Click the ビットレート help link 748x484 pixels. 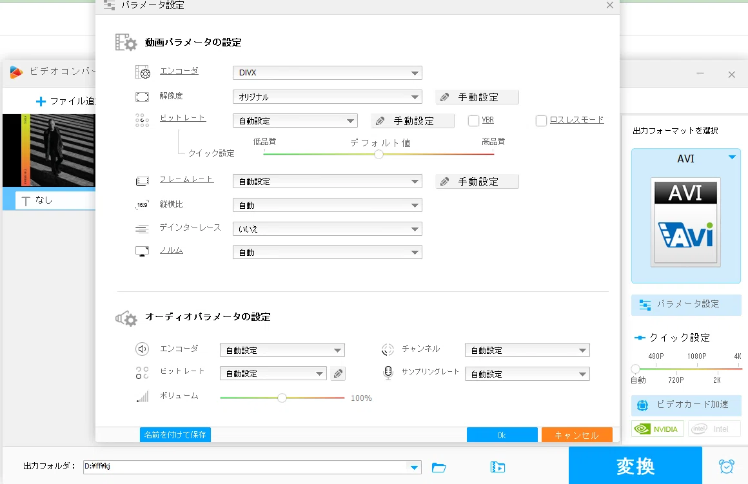(x=182, y=118)
